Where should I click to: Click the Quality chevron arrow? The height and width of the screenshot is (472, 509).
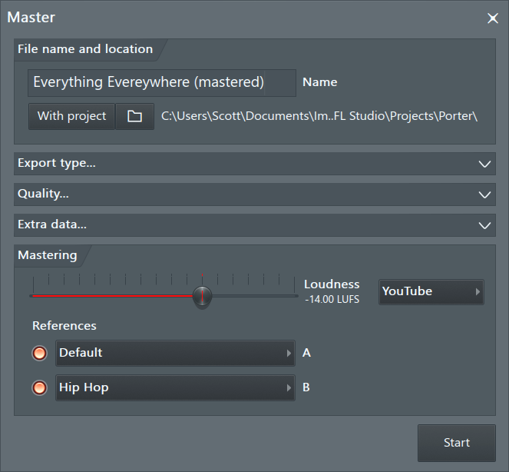484,194
